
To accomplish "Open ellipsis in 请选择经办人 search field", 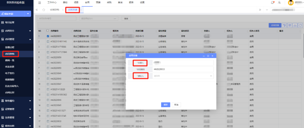I will [115, 19].
